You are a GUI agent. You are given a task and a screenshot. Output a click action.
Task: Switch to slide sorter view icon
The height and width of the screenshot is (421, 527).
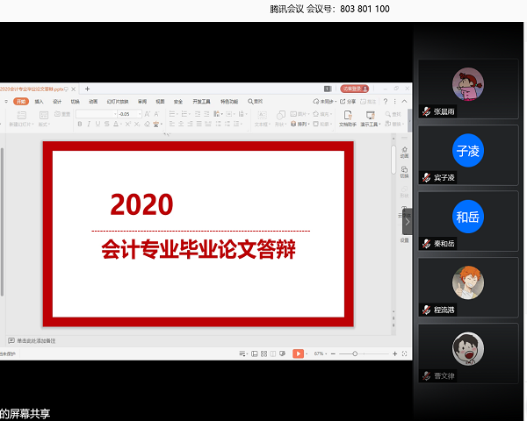263,353
